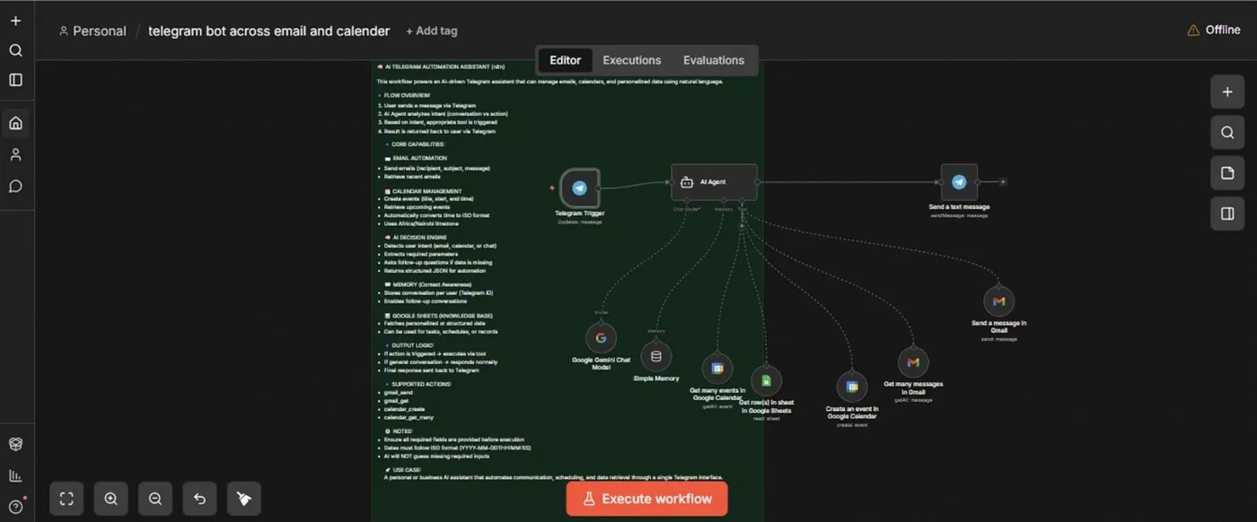This screenshot has height=522, width=1257.
Task: Select the Send a text message Telegram node
Action: click(x=959, y=182)
